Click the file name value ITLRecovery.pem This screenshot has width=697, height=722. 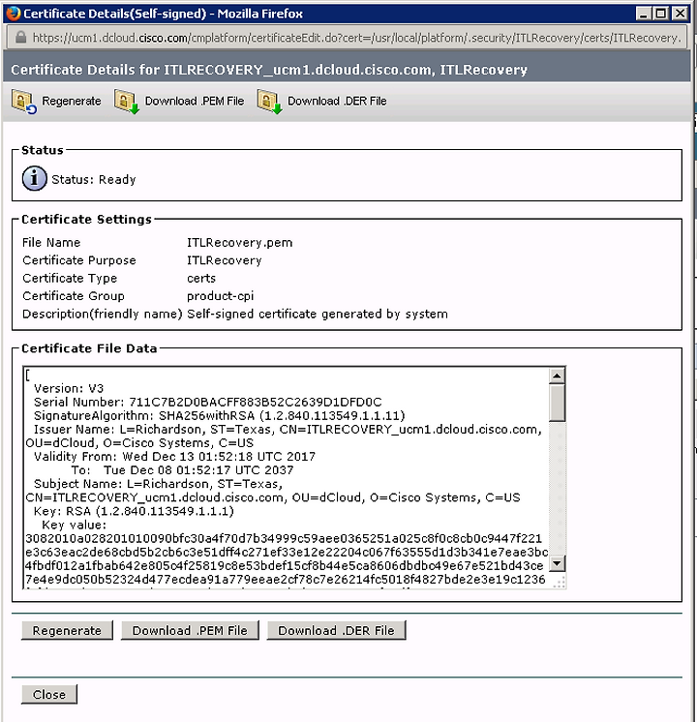tap(239, 243)
